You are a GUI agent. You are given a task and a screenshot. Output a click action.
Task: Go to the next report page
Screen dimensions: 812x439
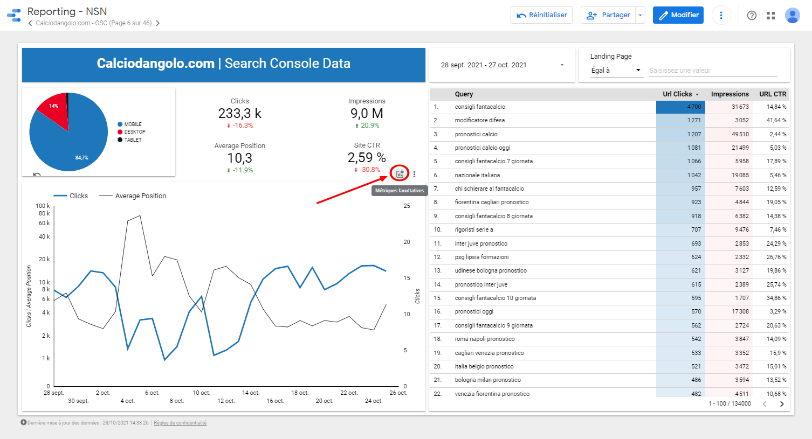click(157, 23)
